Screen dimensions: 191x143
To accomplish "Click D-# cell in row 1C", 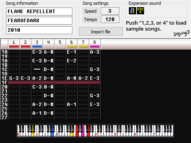I will 49,70.
